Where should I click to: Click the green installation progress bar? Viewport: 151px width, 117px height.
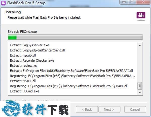click(75, 37)
